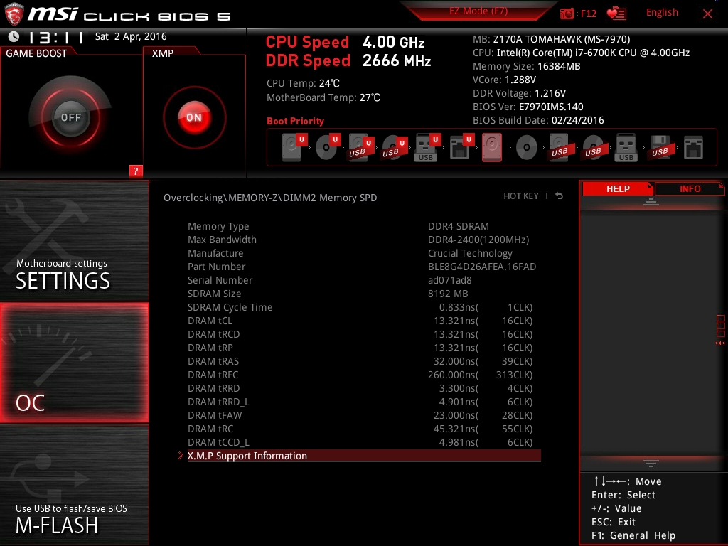Image resolution: width=728 pixels, height=546 pixels.
Task: Click the CPU Speed 4.00 GHz readout
Action: coord(345,42)
